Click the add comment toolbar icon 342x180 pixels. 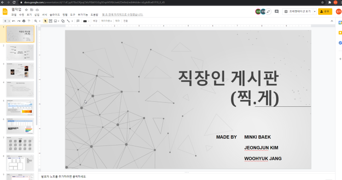point(78,21)
